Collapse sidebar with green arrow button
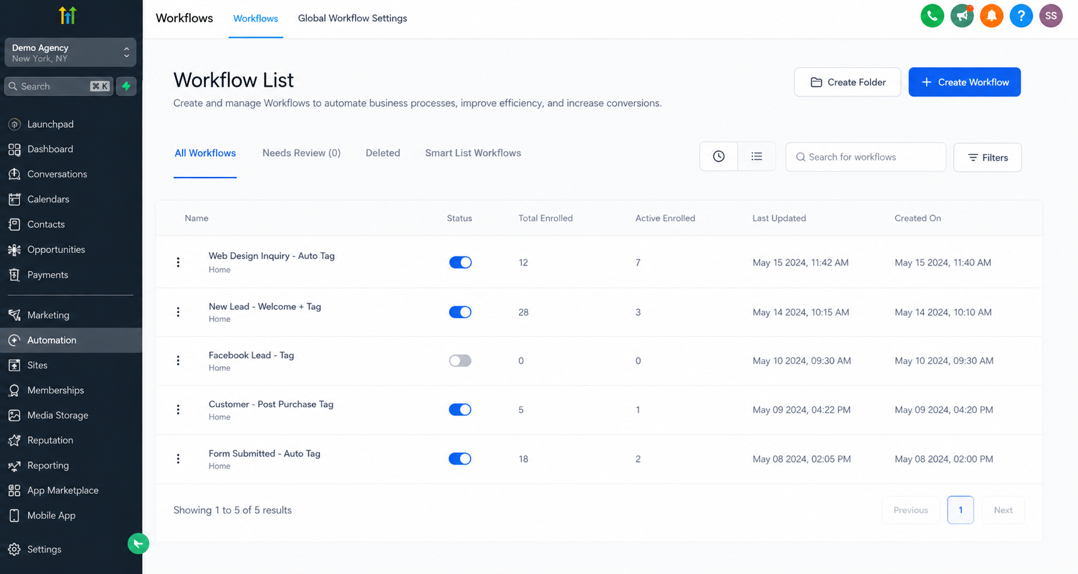Screen dimensions: 1078x574 point(138,543)
